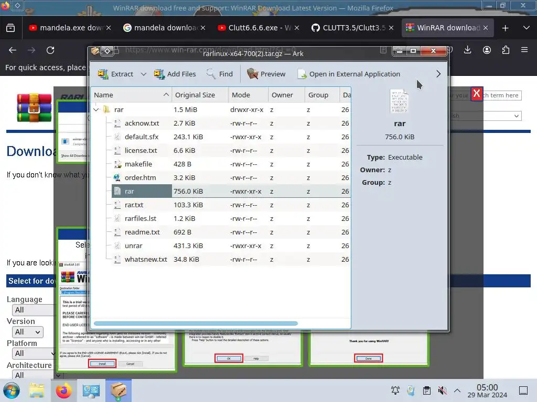Close the WinRAR download tab
This screenshot has width=537, height=402.
486,28
